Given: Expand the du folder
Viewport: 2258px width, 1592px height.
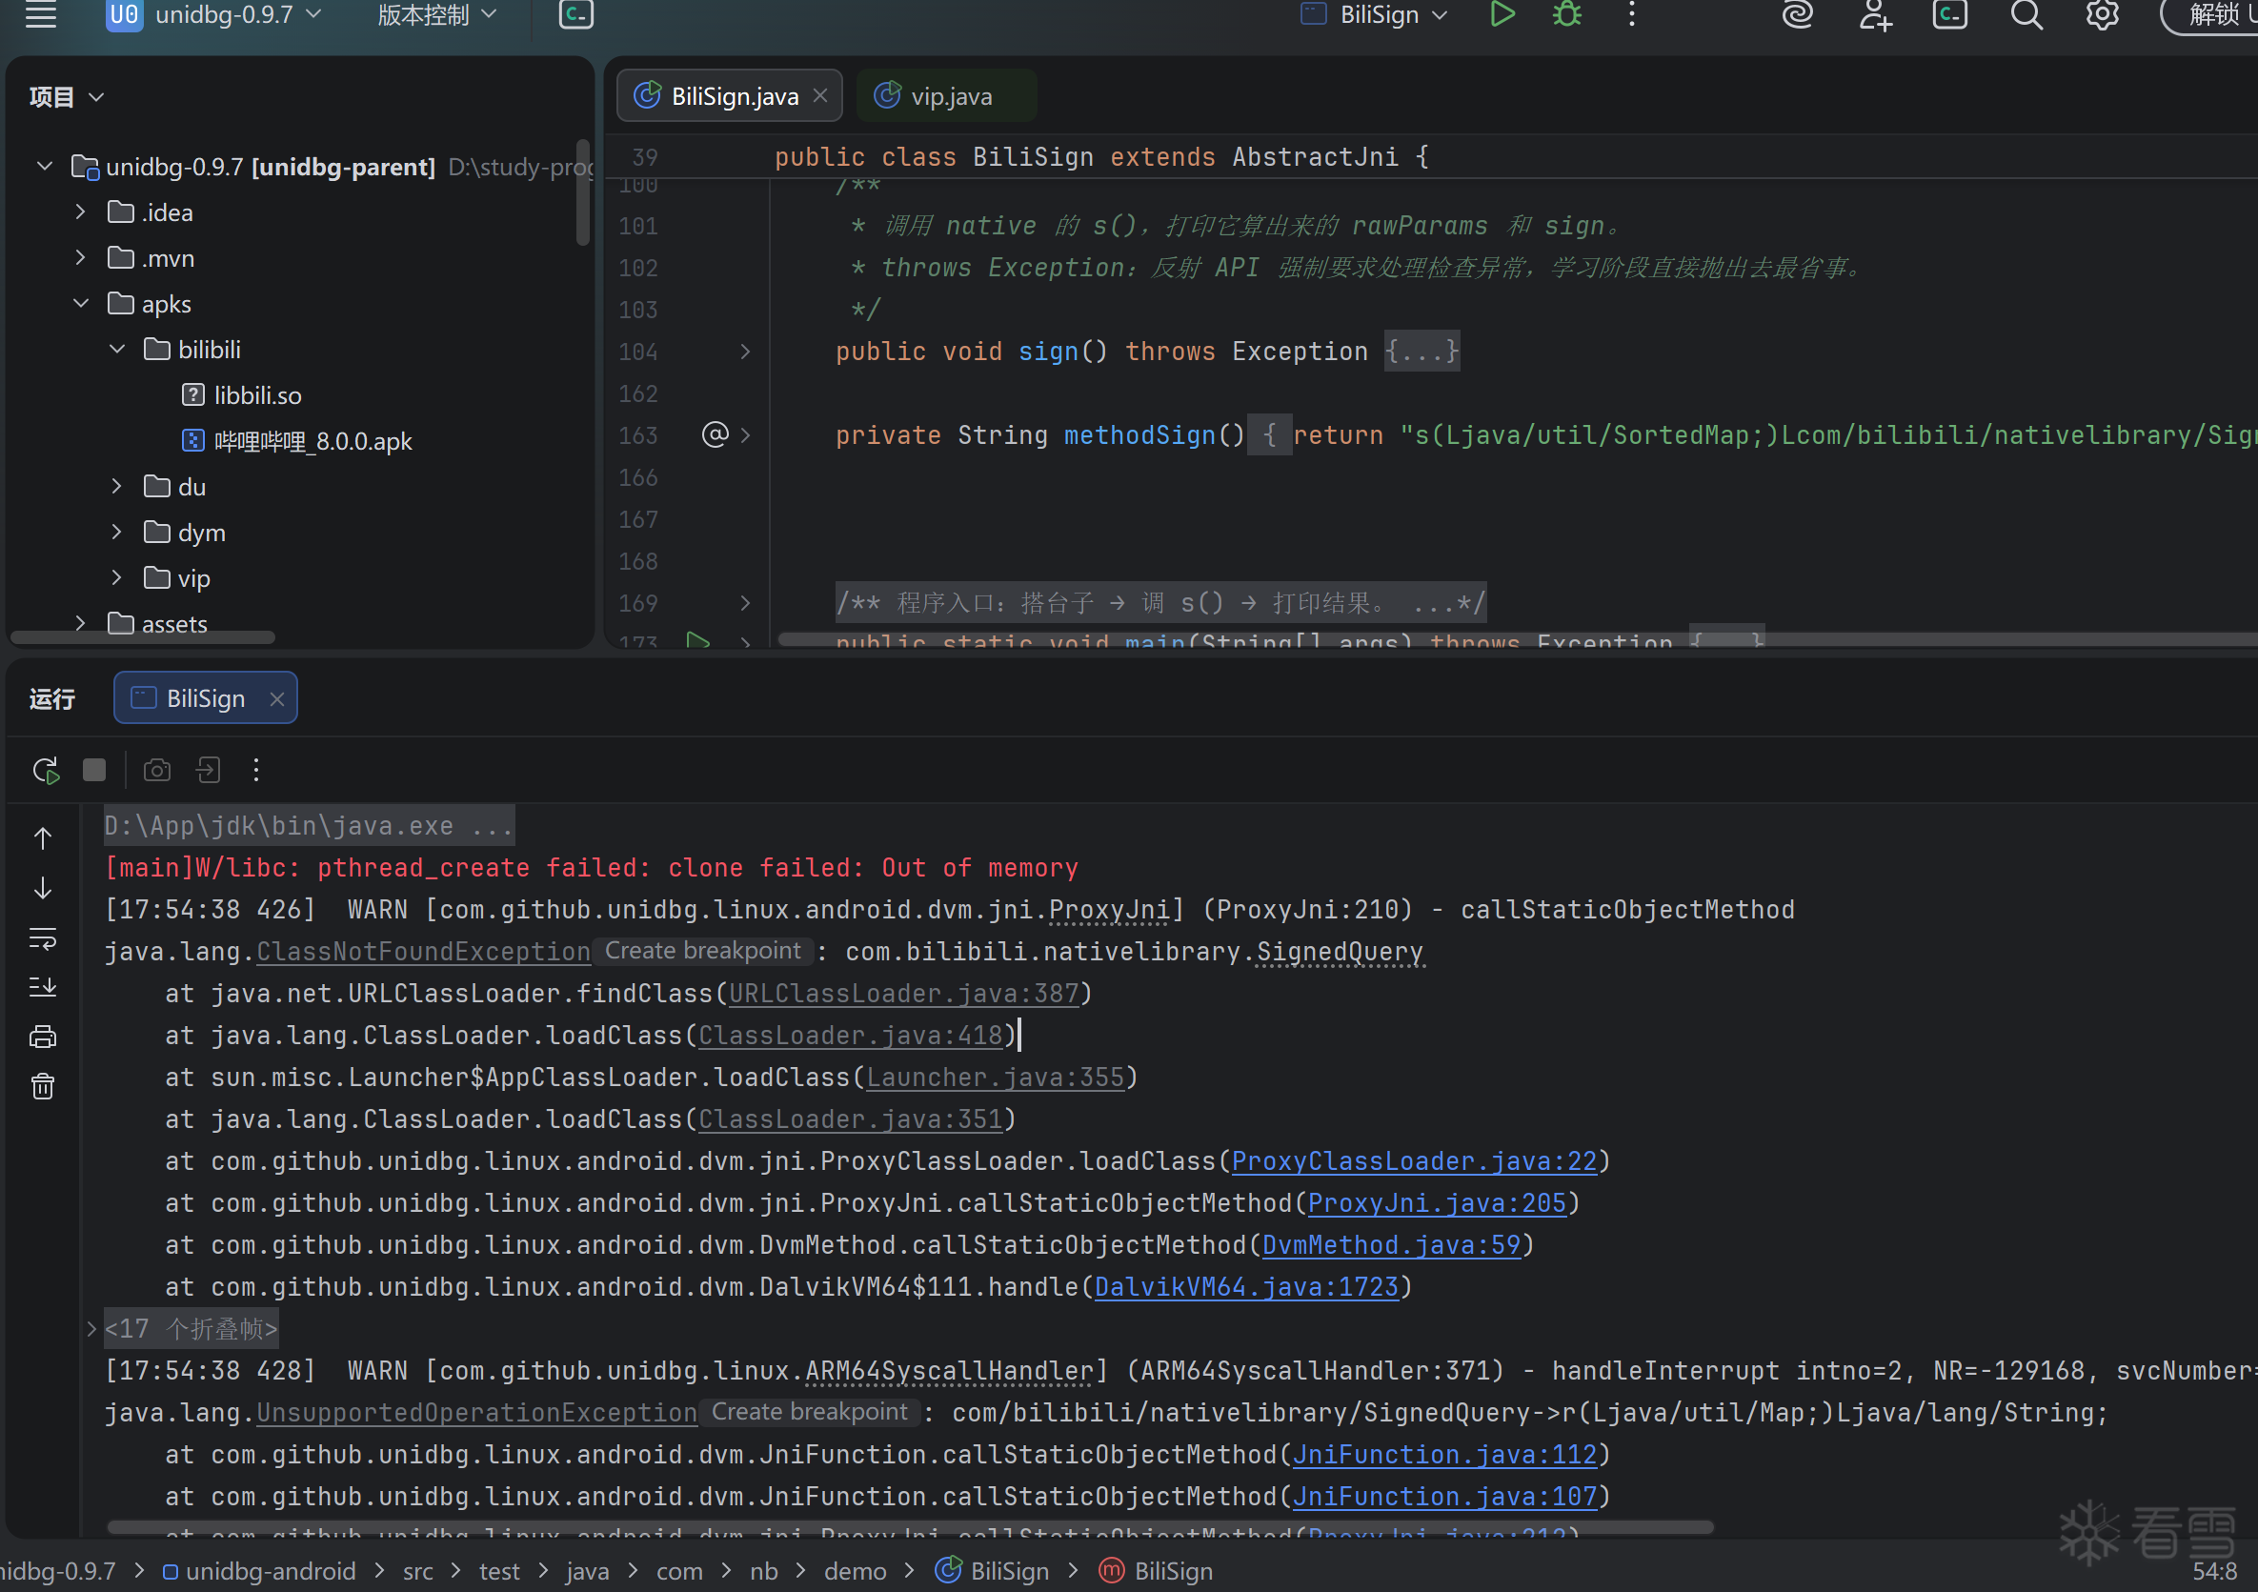Looking at the screenshot, I should 117,486.
